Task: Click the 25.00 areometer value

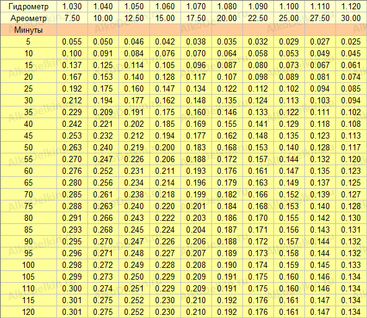Action: point(289,18)
